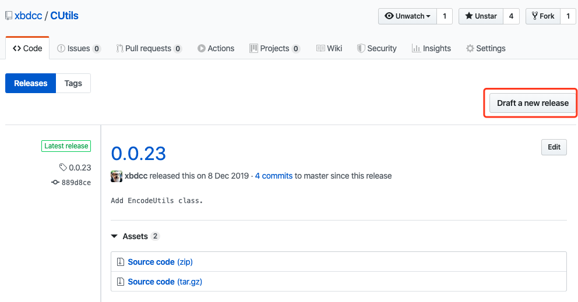578x302 pixels.
Task: Click the fork icon on Fork button
Action: (534, 16)
